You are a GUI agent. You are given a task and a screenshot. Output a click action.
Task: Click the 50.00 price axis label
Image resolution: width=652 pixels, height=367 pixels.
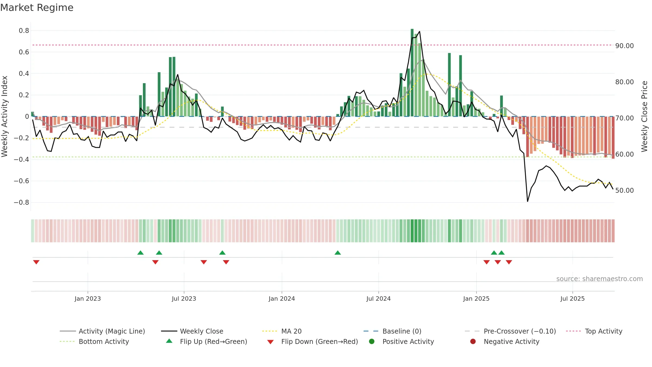tap(625, 190)
